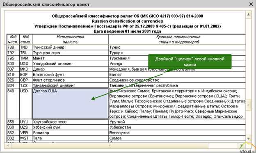256x153 pixels.
Task: Click the vertical scrollbar up arrow
Action: click(248, 14)
